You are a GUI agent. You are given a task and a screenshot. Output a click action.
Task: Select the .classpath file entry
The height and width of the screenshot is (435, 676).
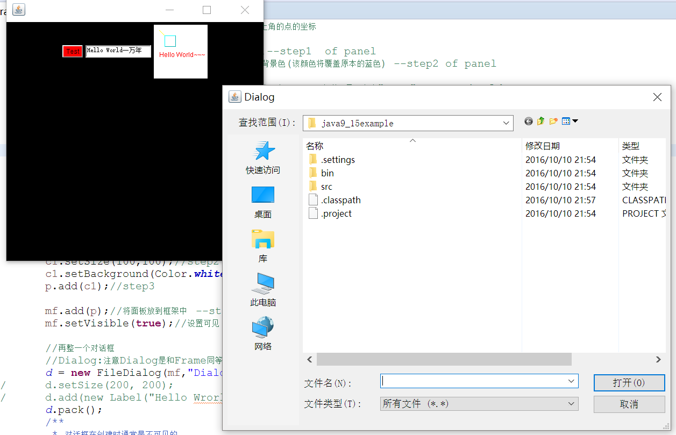coord(340,199)
